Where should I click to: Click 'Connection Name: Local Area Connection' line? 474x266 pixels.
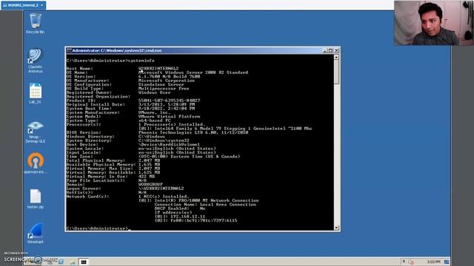[x=205, y=205]
